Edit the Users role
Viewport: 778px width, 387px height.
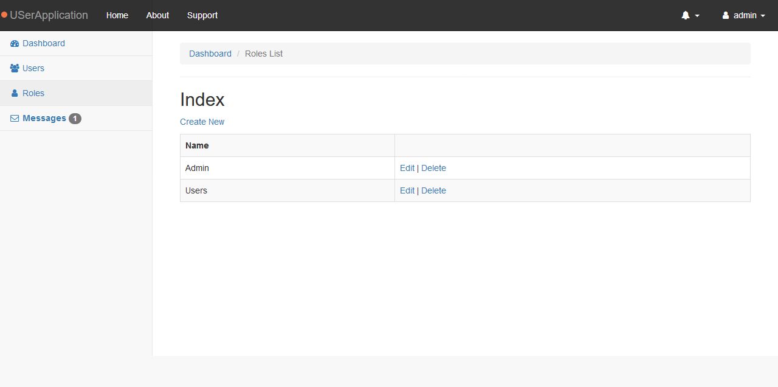[x=407, y=190]
